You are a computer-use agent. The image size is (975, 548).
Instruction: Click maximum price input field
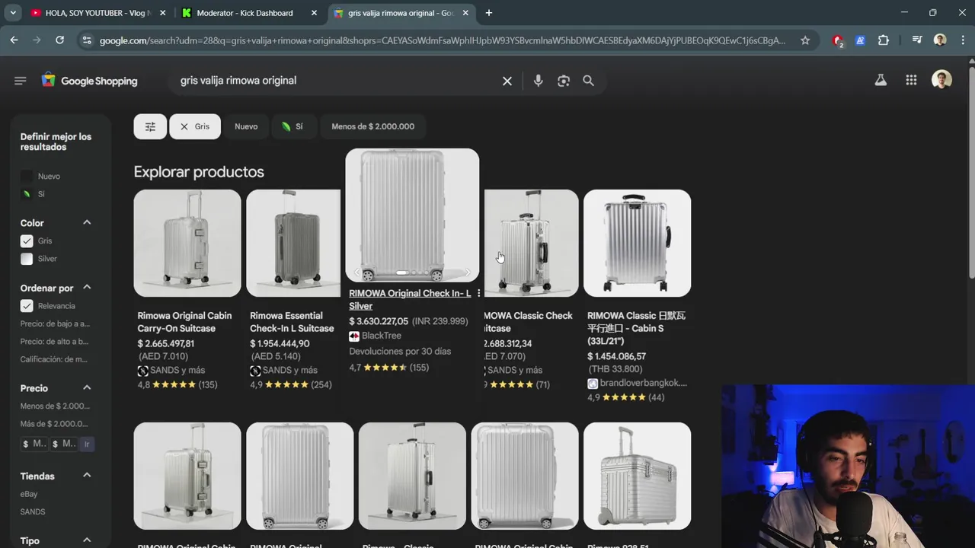coord(63,444)
